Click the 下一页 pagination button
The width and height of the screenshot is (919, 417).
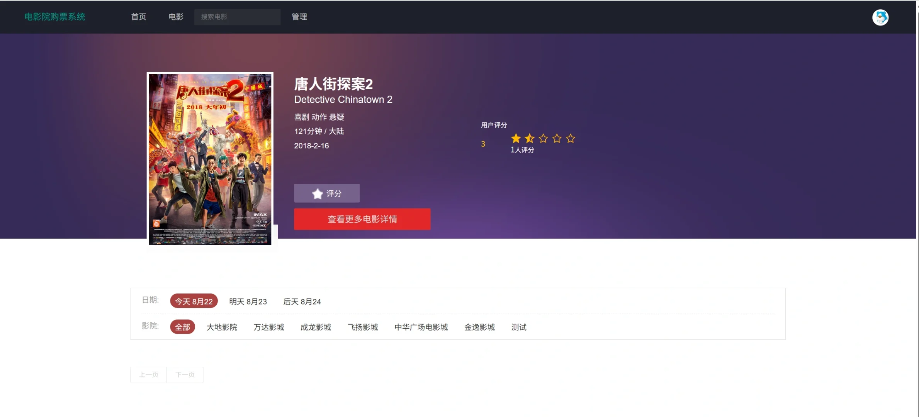point(185,375)
